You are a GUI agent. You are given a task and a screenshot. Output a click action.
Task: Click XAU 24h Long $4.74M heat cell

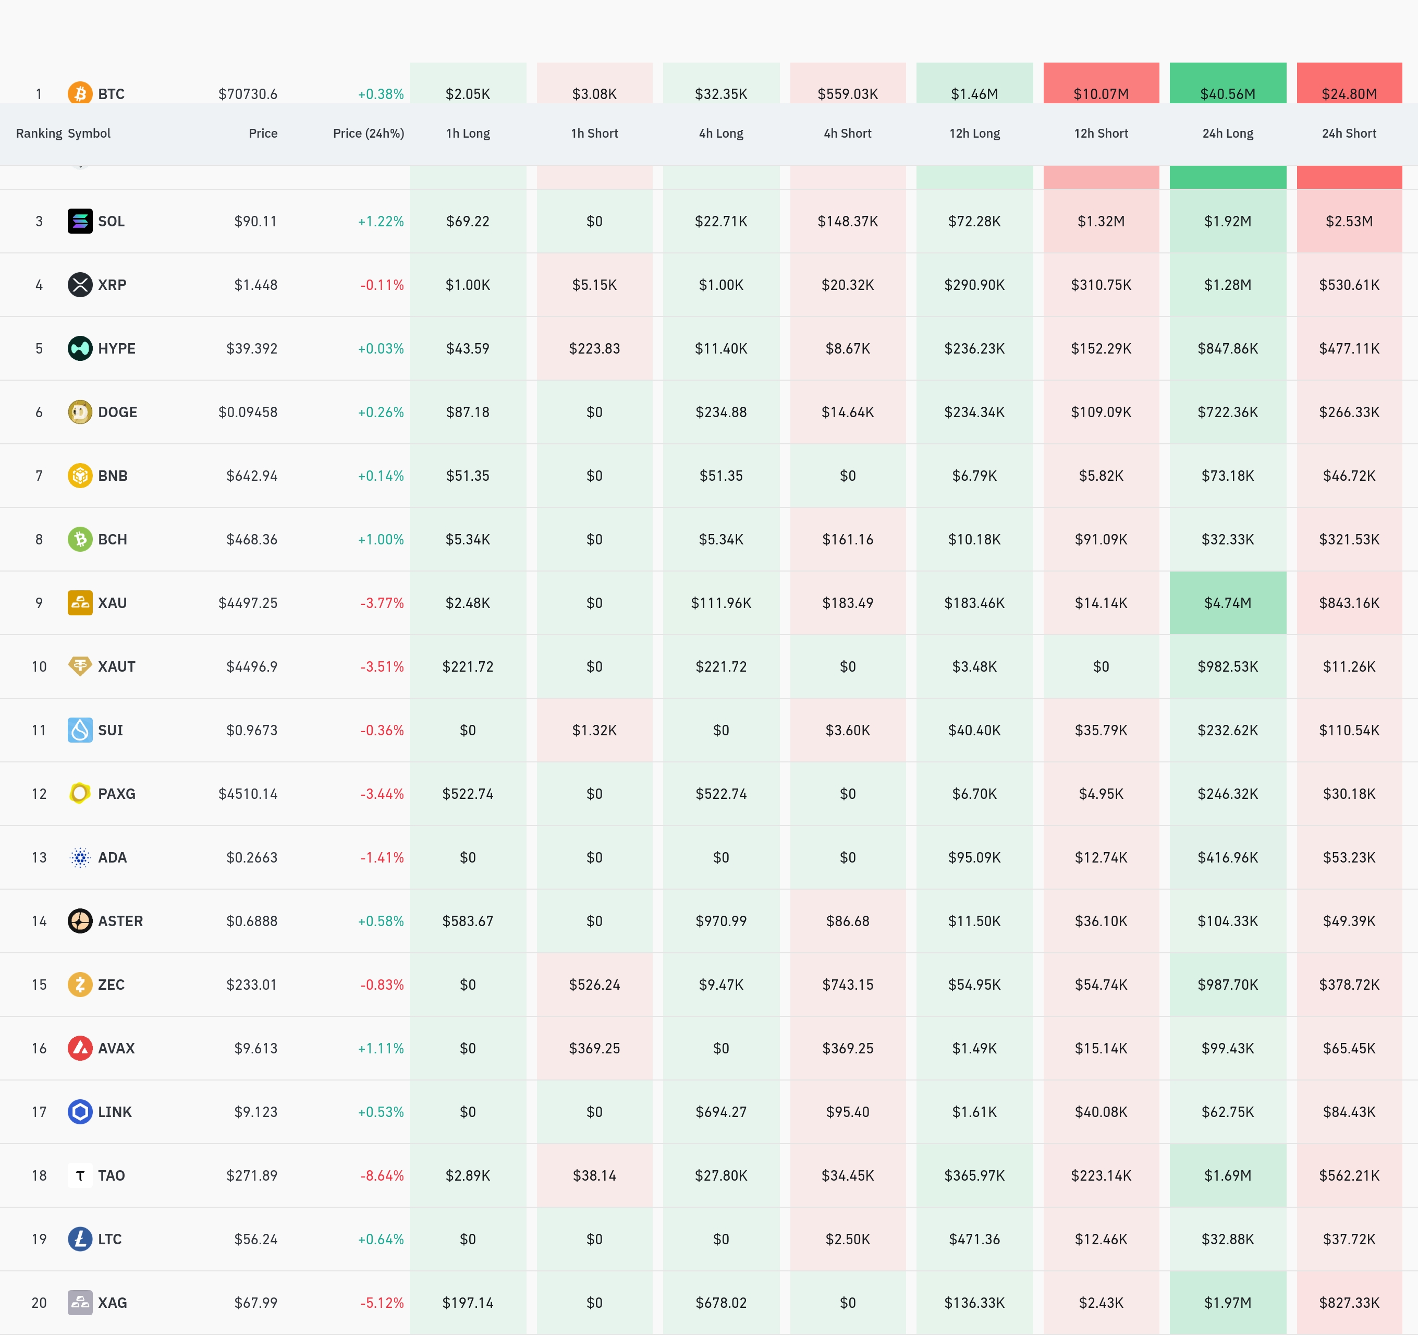[1227, 603]
